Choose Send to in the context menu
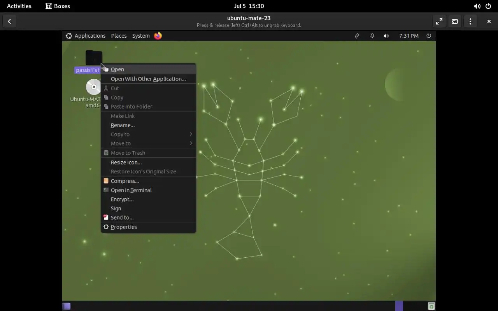Viewport: 498px width, 311px height. [x=148, y=217]
